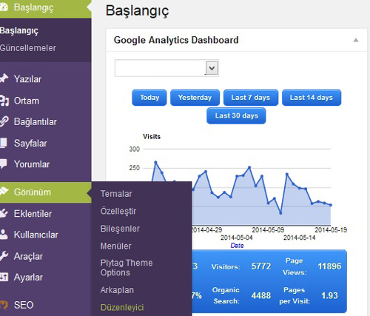Click the Başlangıç dashboard icon

(4, 7)
